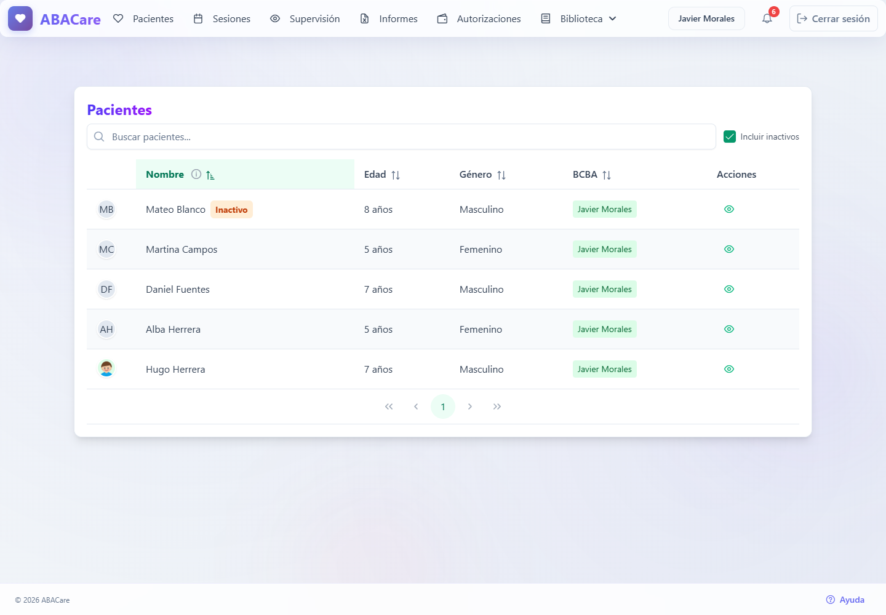Open the Pacientes menu item
886x615 pixels.
(143, 18)
